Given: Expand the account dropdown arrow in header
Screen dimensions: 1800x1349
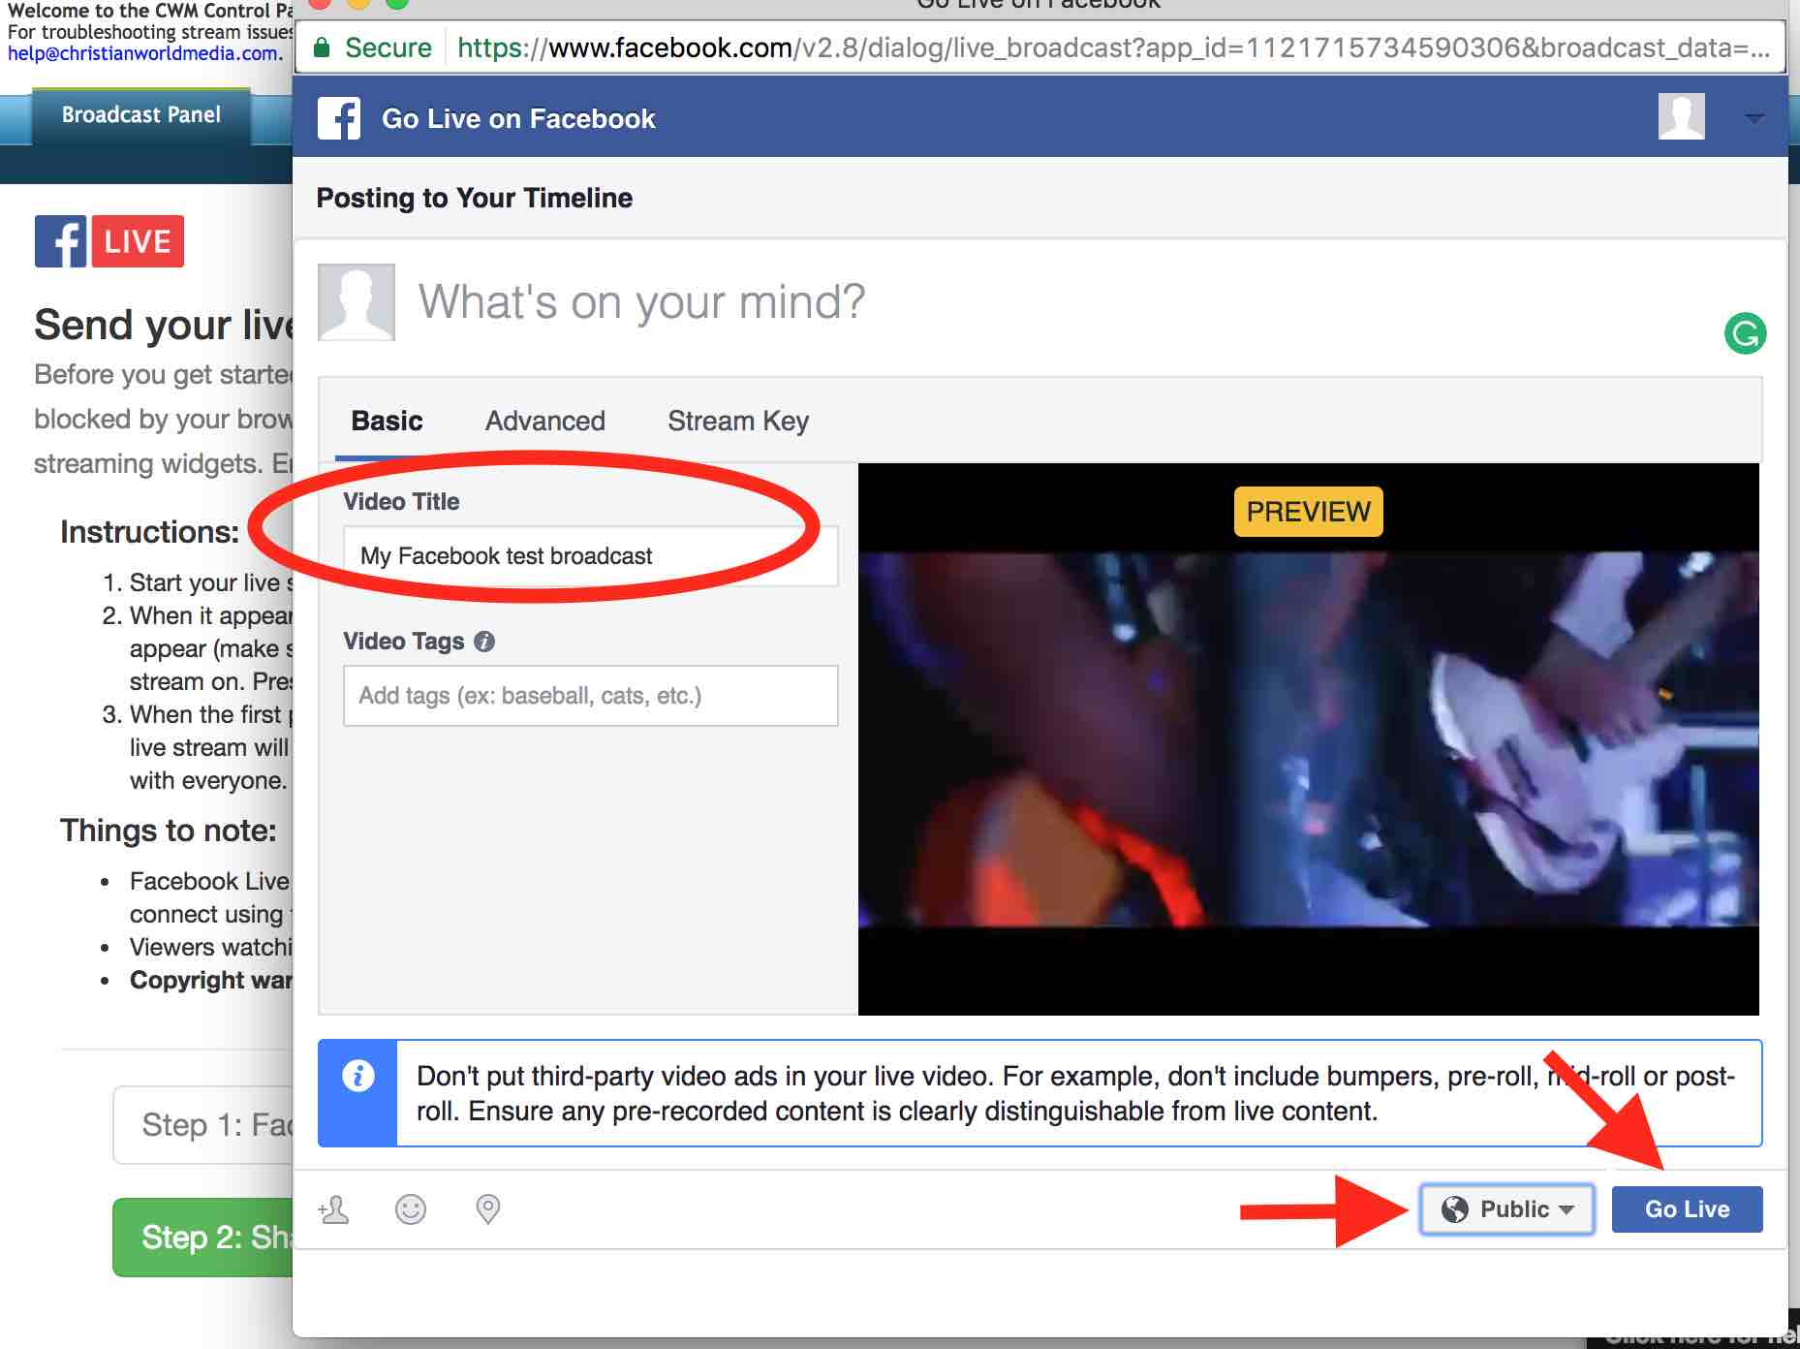Looking at the screenshot, I should click(1753, 118).
